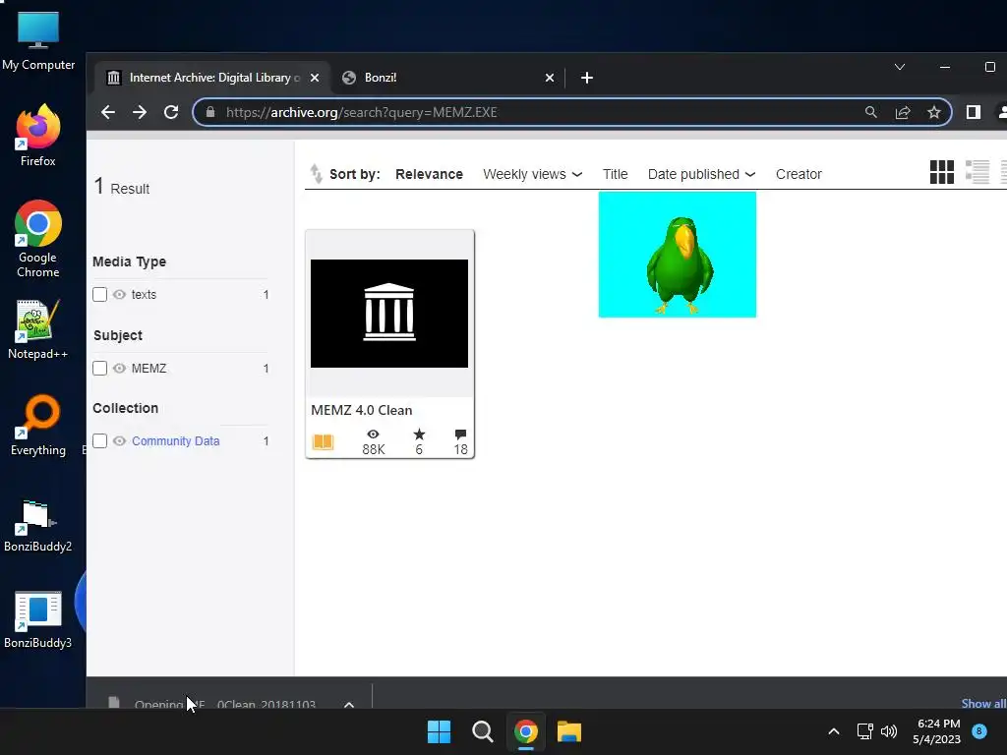Switch to list view layout
The height and width of the screenshot is (755, 1007).
click(x=977, y=172)
